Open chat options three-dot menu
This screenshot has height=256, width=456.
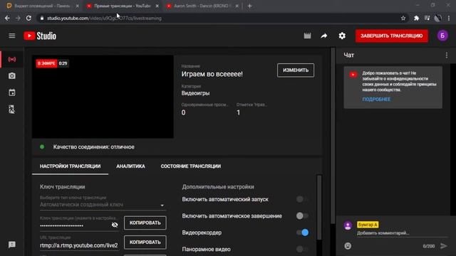[x=447, y=55]
